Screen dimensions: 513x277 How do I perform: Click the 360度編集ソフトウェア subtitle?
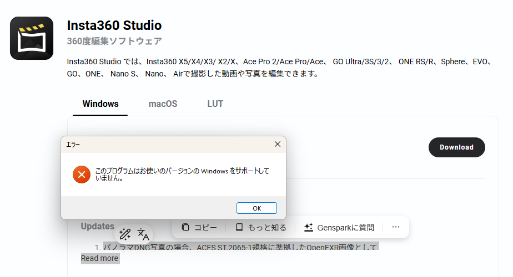[x=114, y=41]
